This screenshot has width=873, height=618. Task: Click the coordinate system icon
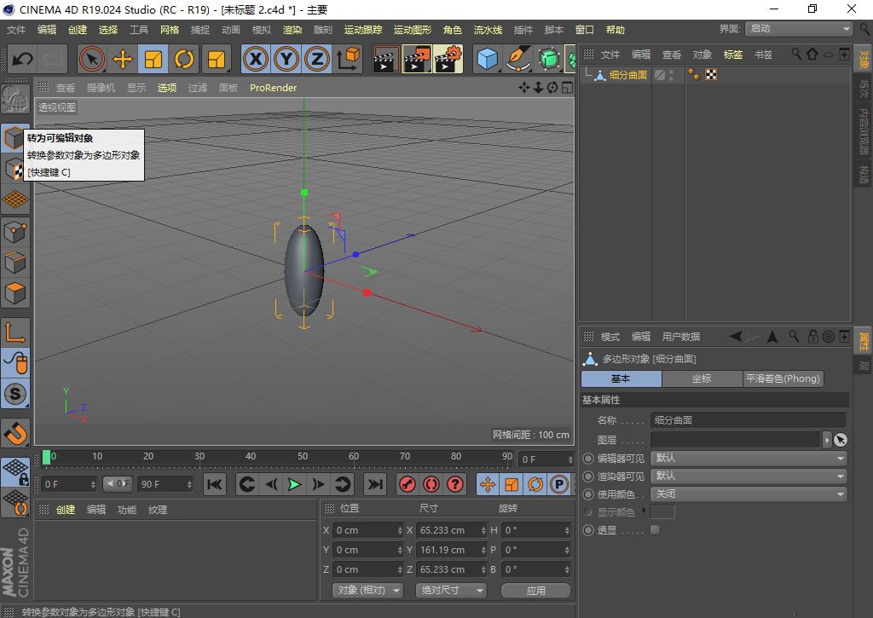348,59
